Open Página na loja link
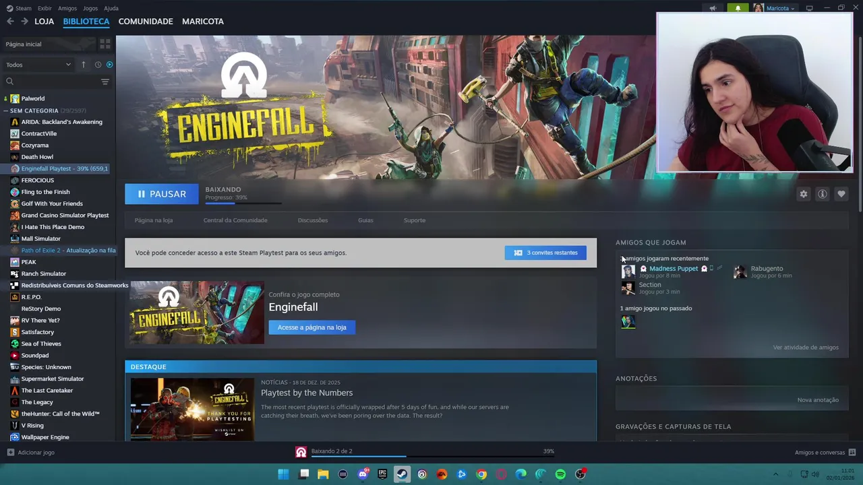The height and width of the screenshot is (485, 863). click(154, 220)
